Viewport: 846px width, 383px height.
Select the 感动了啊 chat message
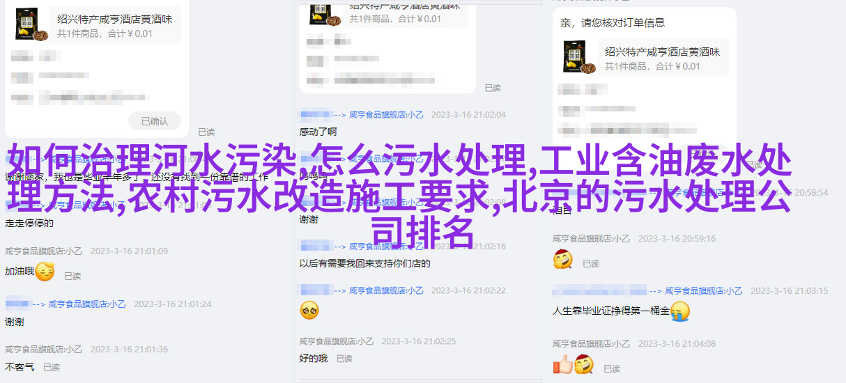tap(318, 131)
